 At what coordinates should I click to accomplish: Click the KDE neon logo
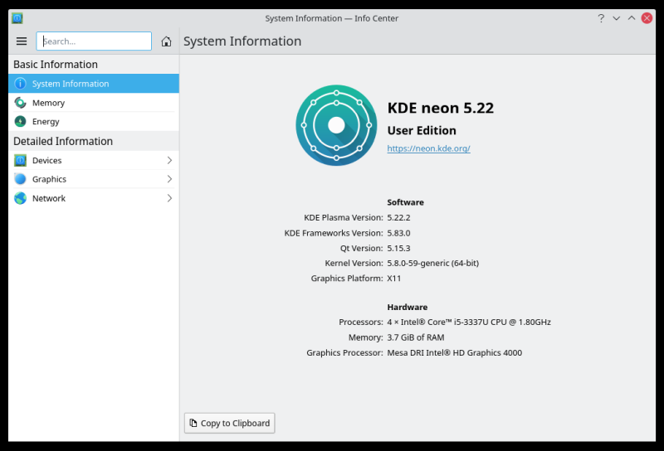(336, 125)
